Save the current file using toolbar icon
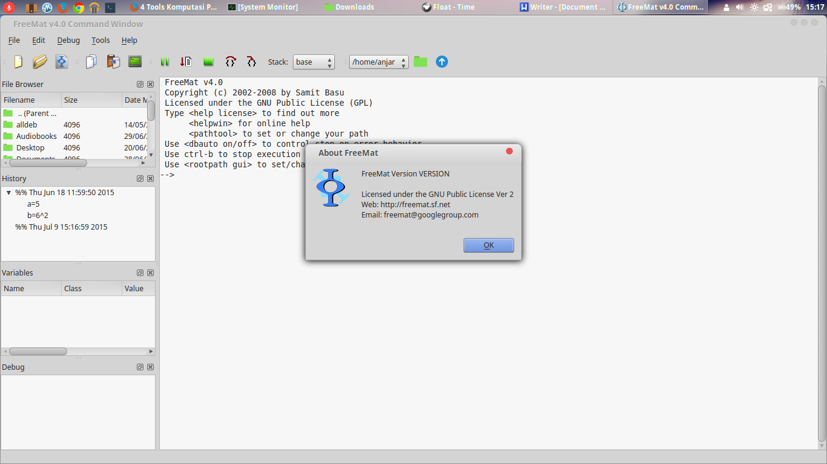This screenshot has width=827, height=464. (61, 61)
